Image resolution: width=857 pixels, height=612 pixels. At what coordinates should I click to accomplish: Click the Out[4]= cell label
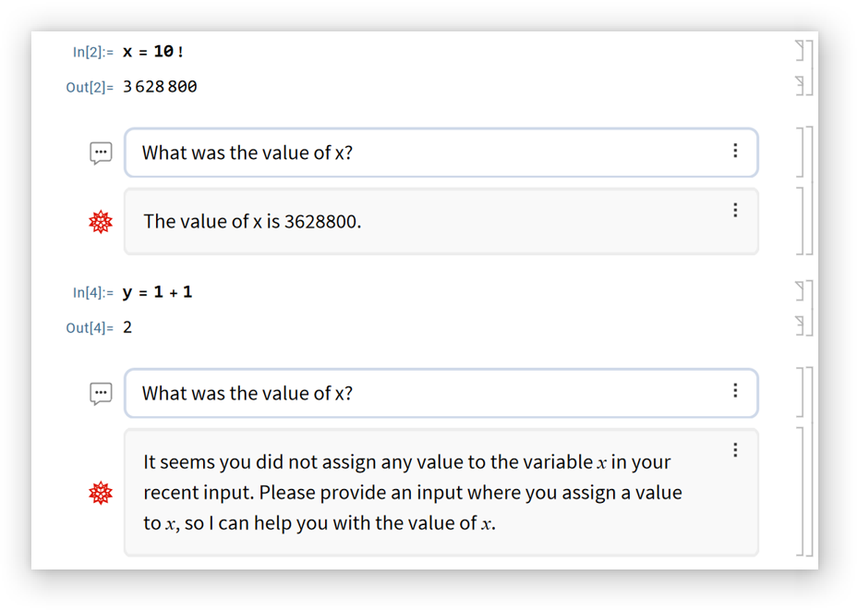click(x=90, y=328)
